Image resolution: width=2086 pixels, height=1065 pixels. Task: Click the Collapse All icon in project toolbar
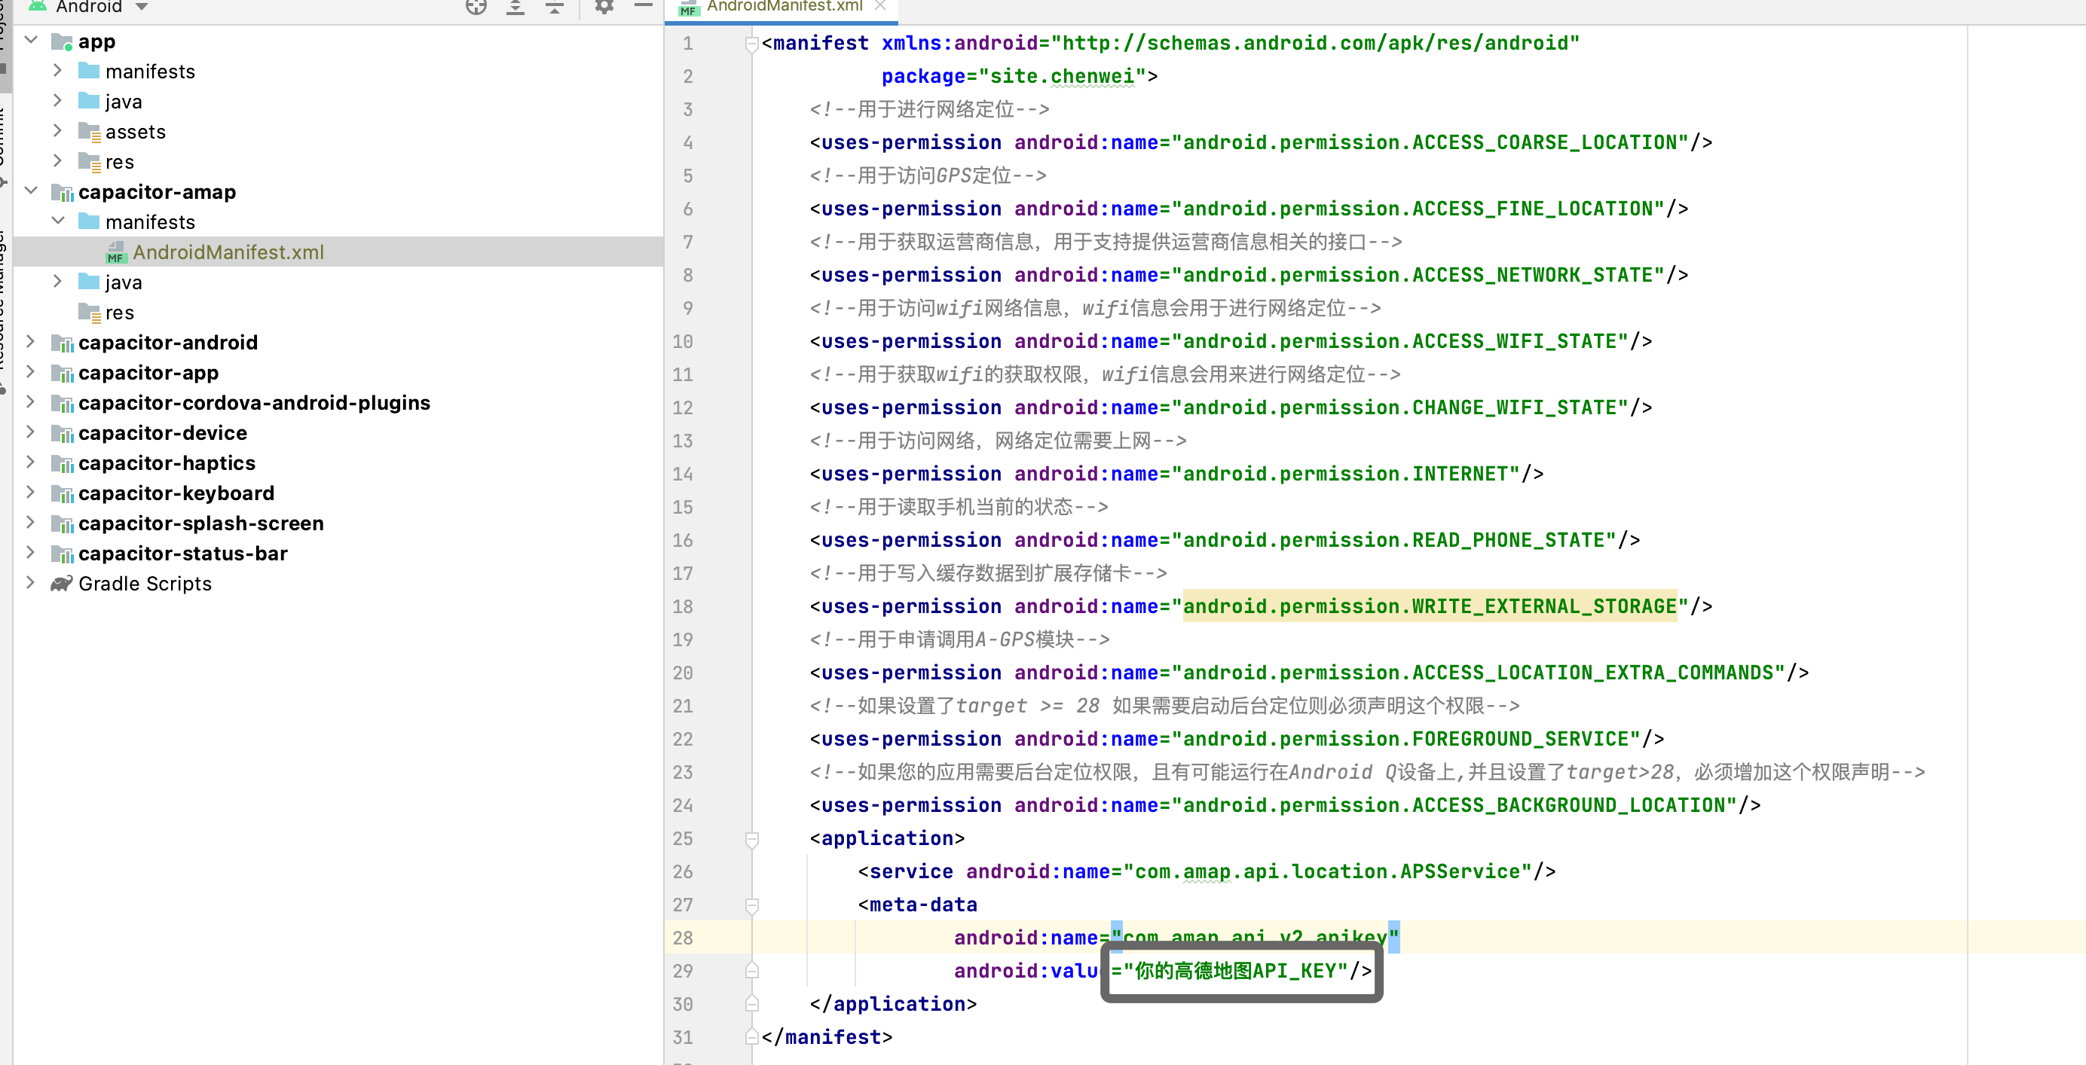tap(555, 8)
